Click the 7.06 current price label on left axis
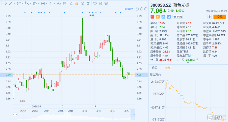 [x=8, y=74]
